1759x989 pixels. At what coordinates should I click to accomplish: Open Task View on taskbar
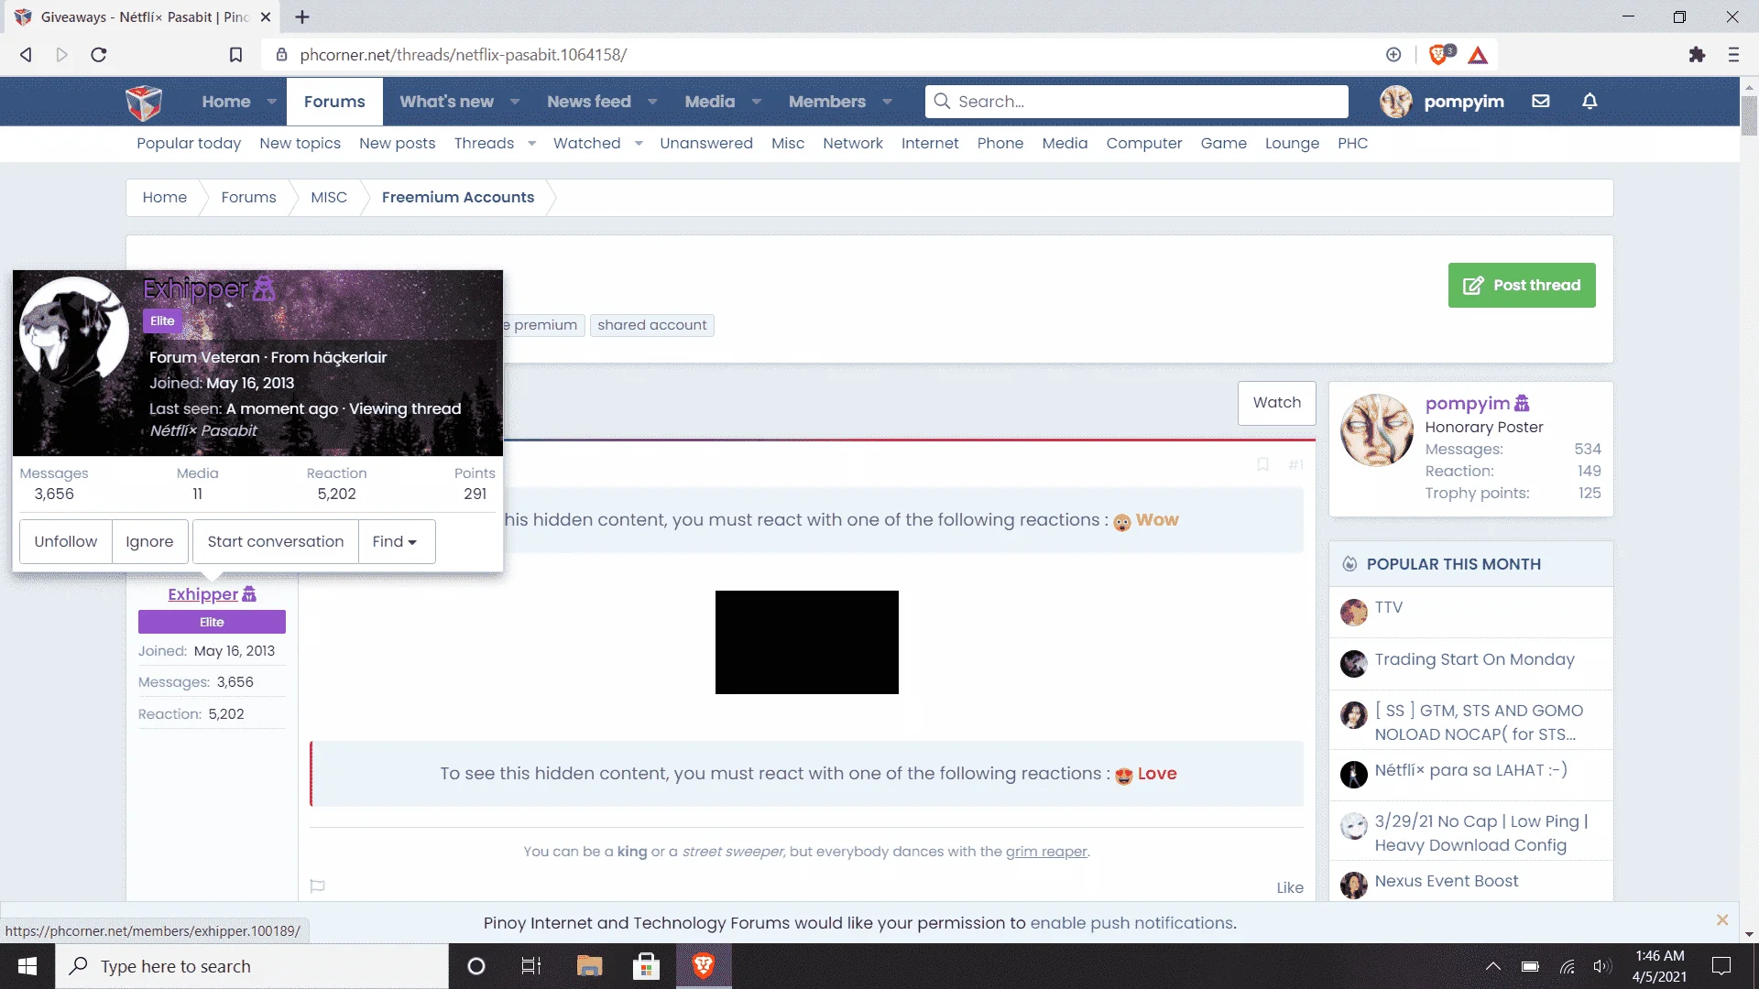(531, 966)
